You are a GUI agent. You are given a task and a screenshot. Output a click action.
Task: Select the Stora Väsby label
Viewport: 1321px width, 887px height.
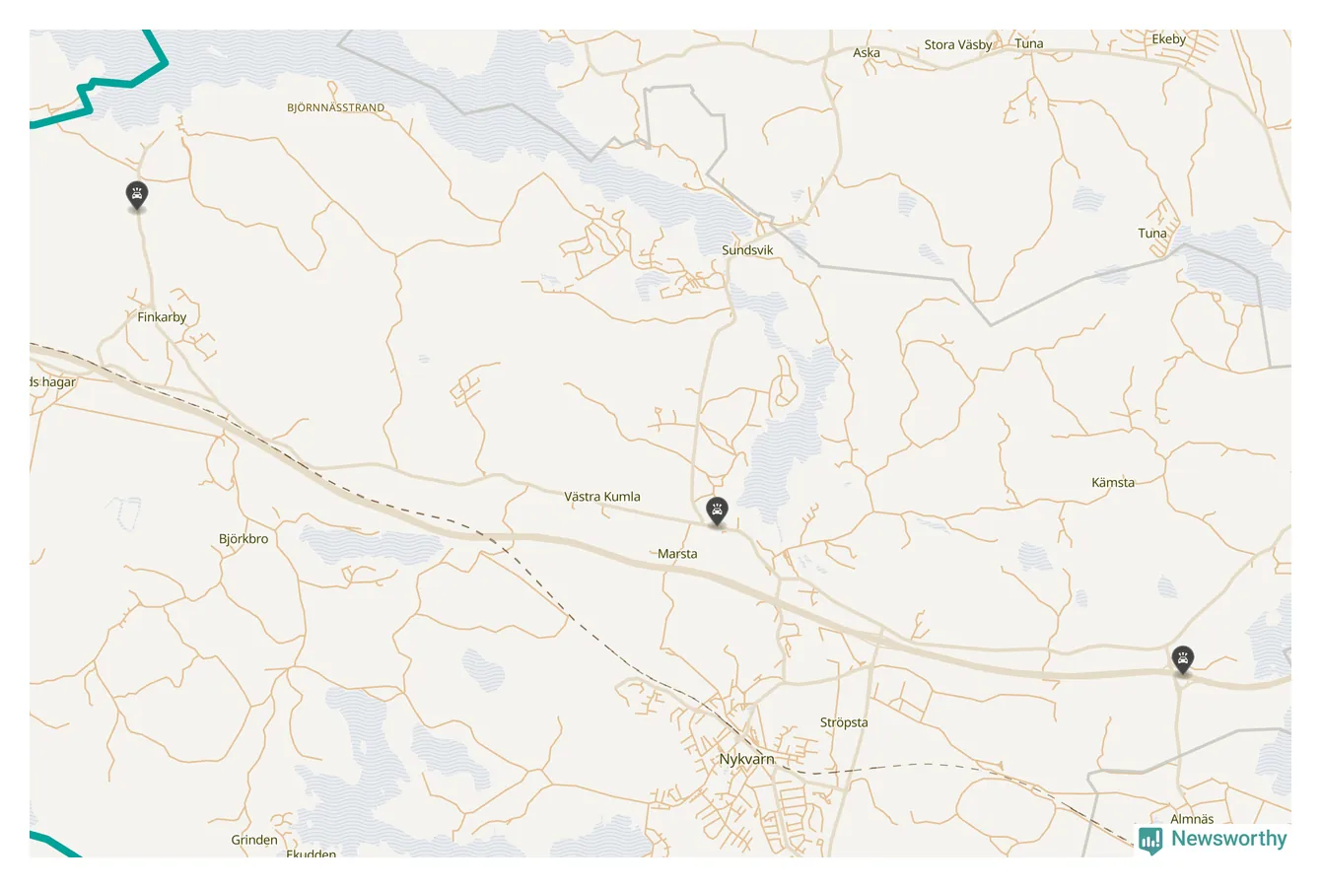pyautogui.click(x=958, y=45)
